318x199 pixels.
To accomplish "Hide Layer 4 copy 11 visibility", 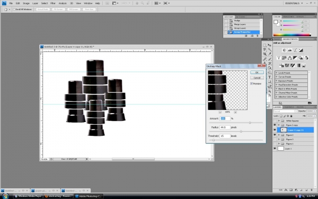I will click(275, 130).
